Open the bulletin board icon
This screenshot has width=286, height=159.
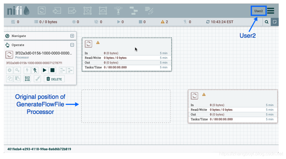click(275, 22)
